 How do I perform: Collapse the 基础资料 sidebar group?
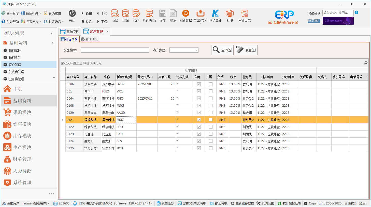click(53, 43)
